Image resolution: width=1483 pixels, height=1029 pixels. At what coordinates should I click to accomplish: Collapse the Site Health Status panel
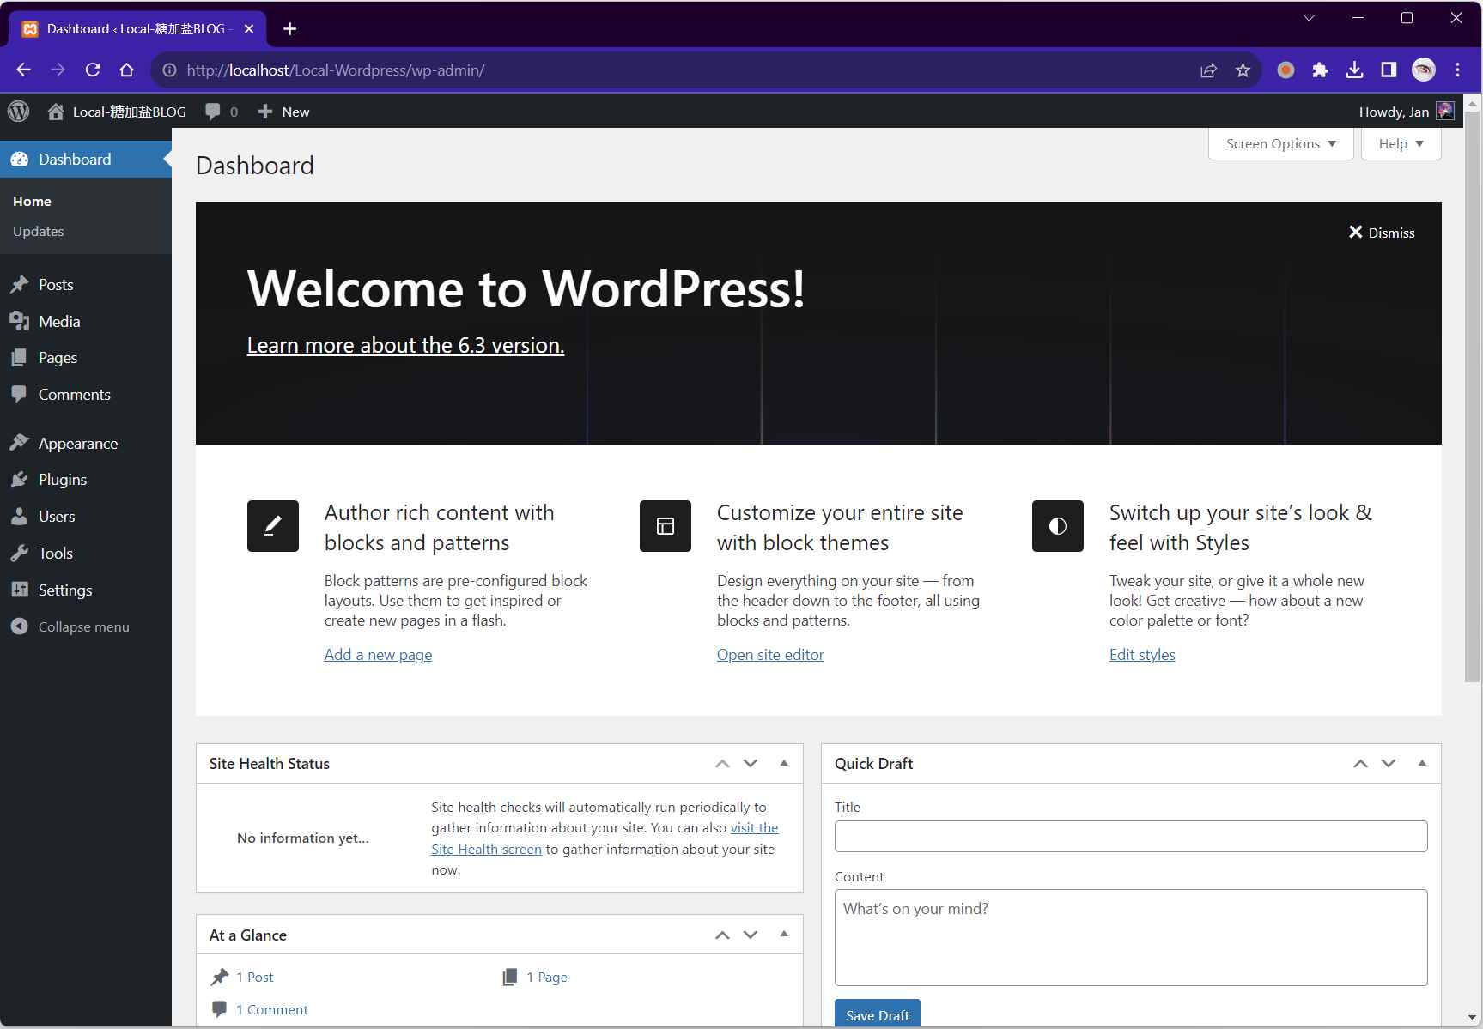coord(784,763)
